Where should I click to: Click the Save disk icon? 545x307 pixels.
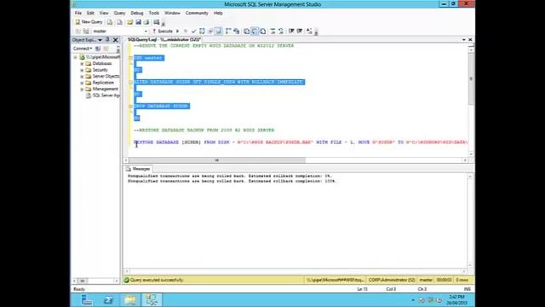click(x=138, y=22)
